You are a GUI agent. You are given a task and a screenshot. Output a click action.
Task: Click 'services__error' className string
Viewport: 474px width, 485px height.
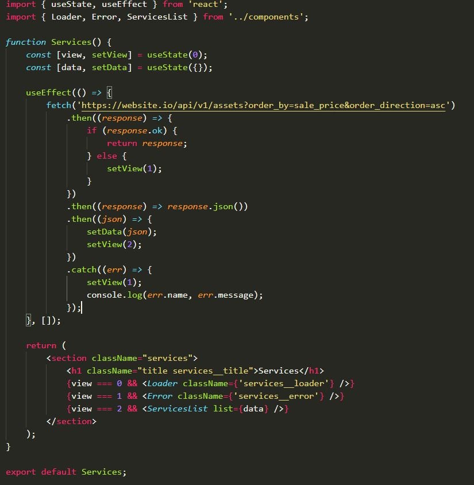tap(276, 397)
